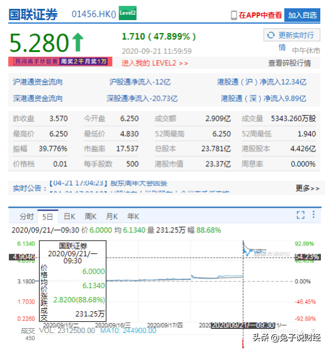328x349 pixels.
Task: Click the 加入自选 button
Action: [302, 15]
